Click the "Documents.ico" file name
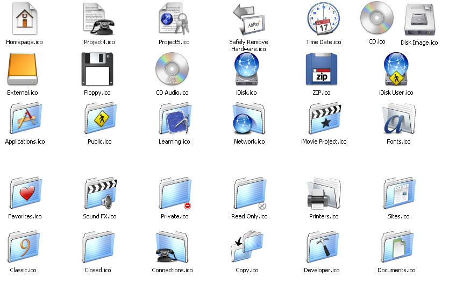The width and height of the screenshot is (449, 291). 396,270
